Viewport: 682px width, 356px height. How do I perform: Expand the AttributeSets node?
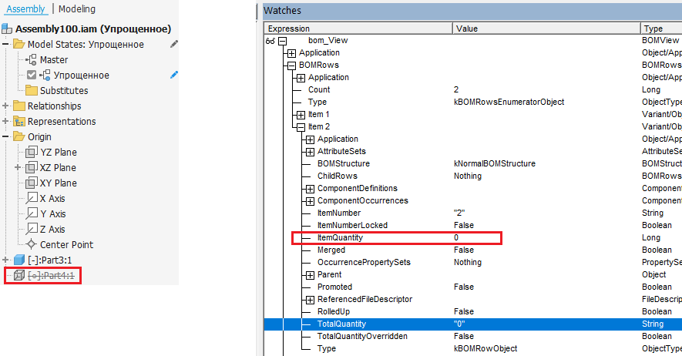point(310,152)
